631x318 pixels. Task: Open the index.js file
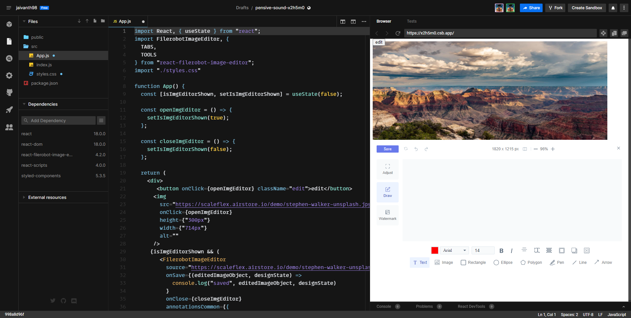tap(44, 65)
